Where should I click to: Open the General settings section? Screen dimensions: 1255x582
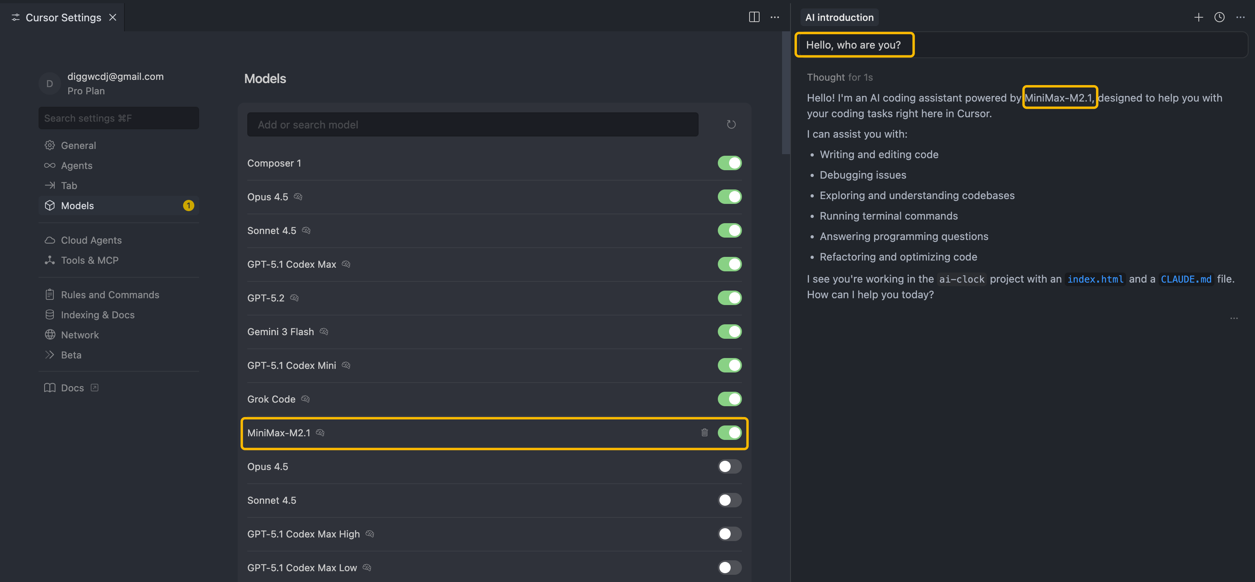pyautogui.click(x=78, y=146)
